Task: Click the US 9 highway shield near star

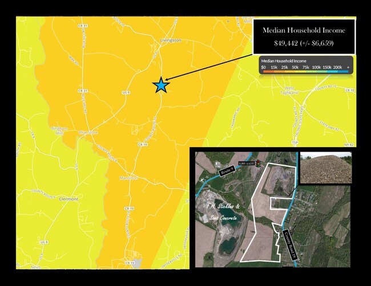Action: (126, 92)
